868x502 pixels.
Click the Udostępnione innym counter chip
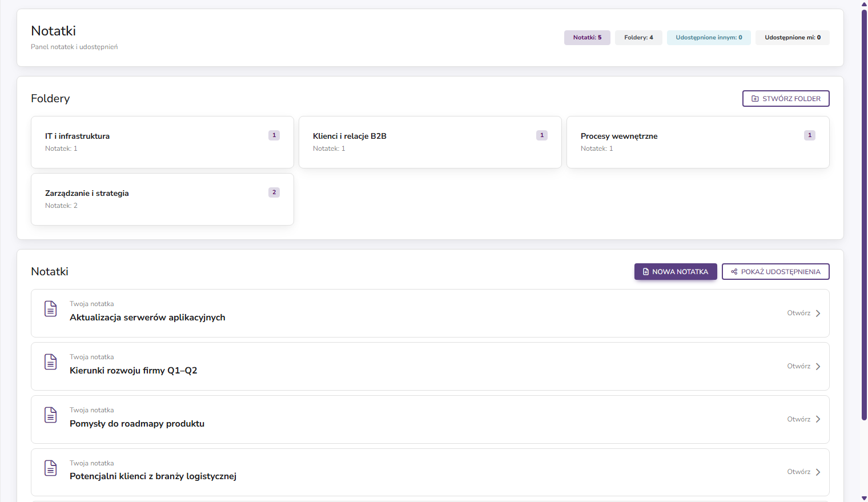[x=709, y=38]
